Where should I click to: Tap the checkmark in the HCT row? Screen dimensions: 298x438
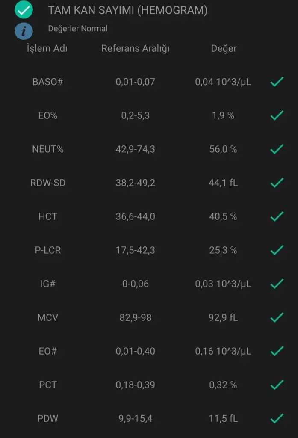277,216
